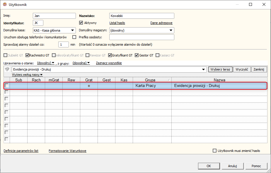The height and width of the screenshot is (173, 271).
Task: Open the grupy (dowolna) filter dropdown
Action: pos(81,63)
